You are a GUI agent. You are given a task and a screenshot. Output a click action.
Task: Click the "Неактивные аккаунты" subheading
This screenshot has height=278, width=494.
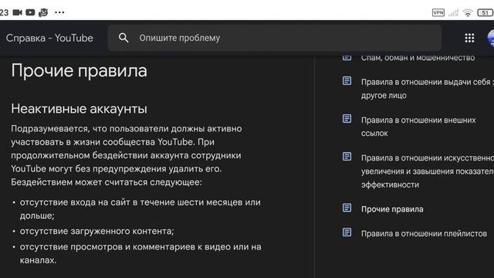[x=79, y=109]
